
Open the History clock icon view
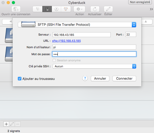(56, 9)
